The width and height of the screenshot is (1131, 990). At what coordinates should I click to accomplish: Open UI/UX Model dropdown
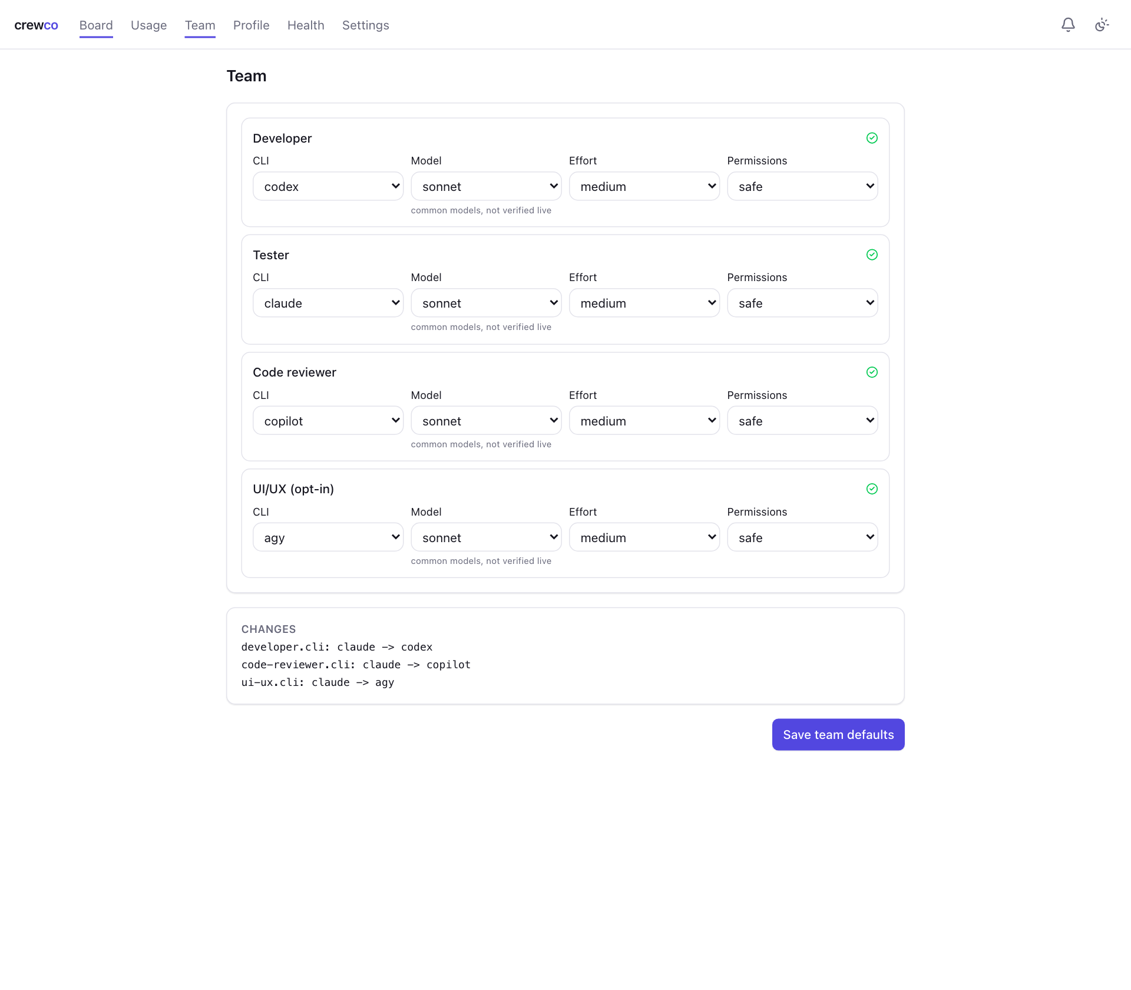click(x=486, y=537)
